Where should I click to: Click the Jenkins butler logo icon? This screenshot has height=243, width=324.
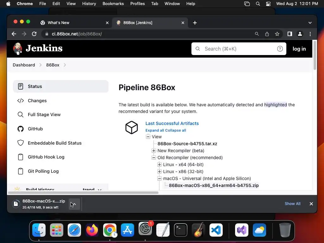click(18, 48)
